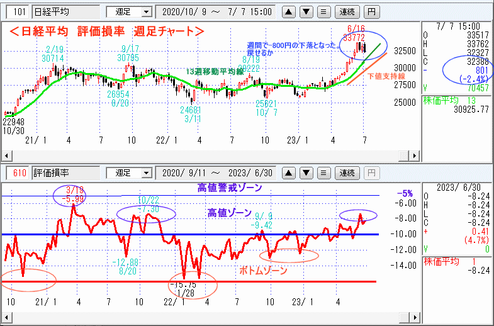
Task: Click the down arrow button in top chart toolbar
Action: click(x=306, y=12)
